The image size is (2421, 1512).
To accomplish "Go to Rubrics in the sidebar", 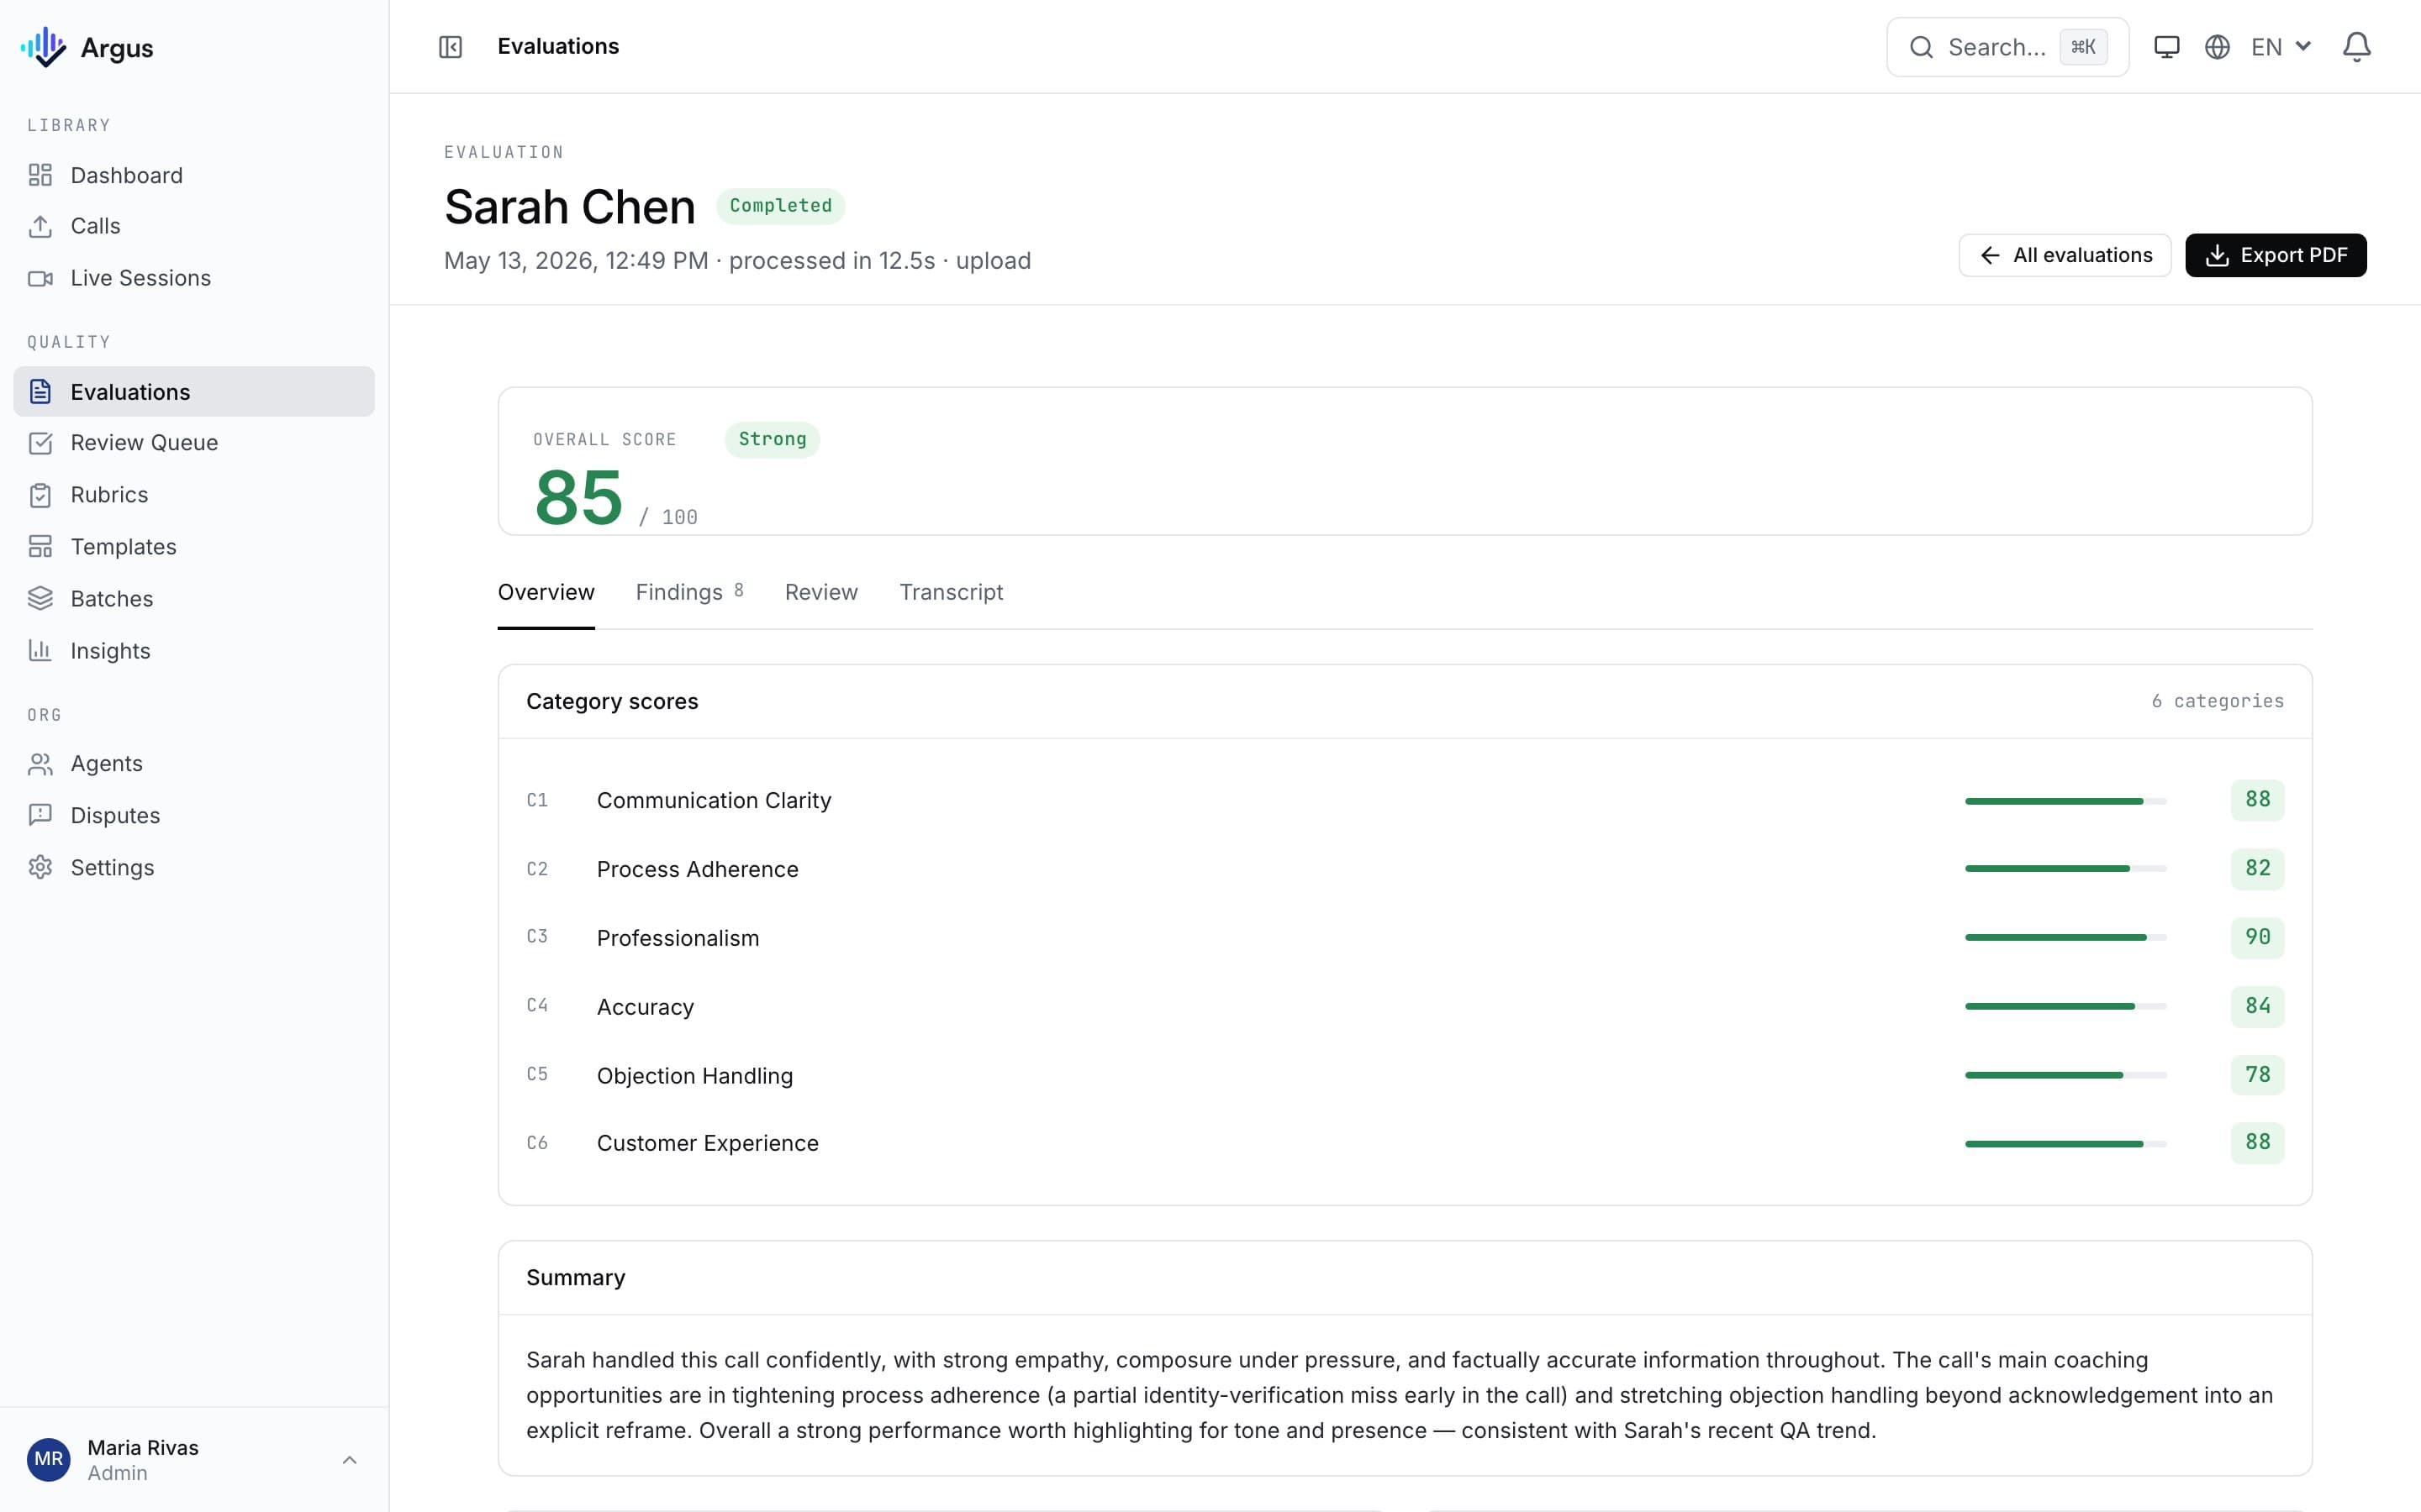I will coord(194,495).
